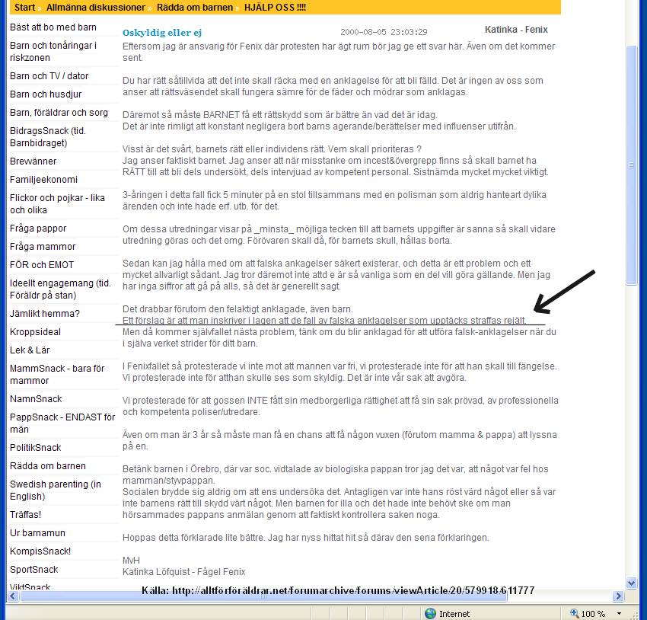Click the zoom magnifier 100 % icon
The image size is (647, 620).
click(x=575, y=613)
